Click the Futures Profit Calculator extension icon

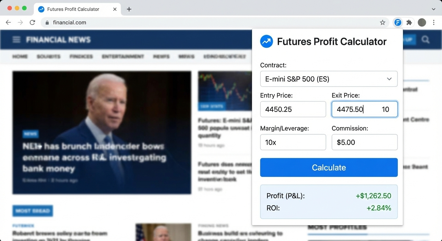pyautogui.click(x=398, y=22)
